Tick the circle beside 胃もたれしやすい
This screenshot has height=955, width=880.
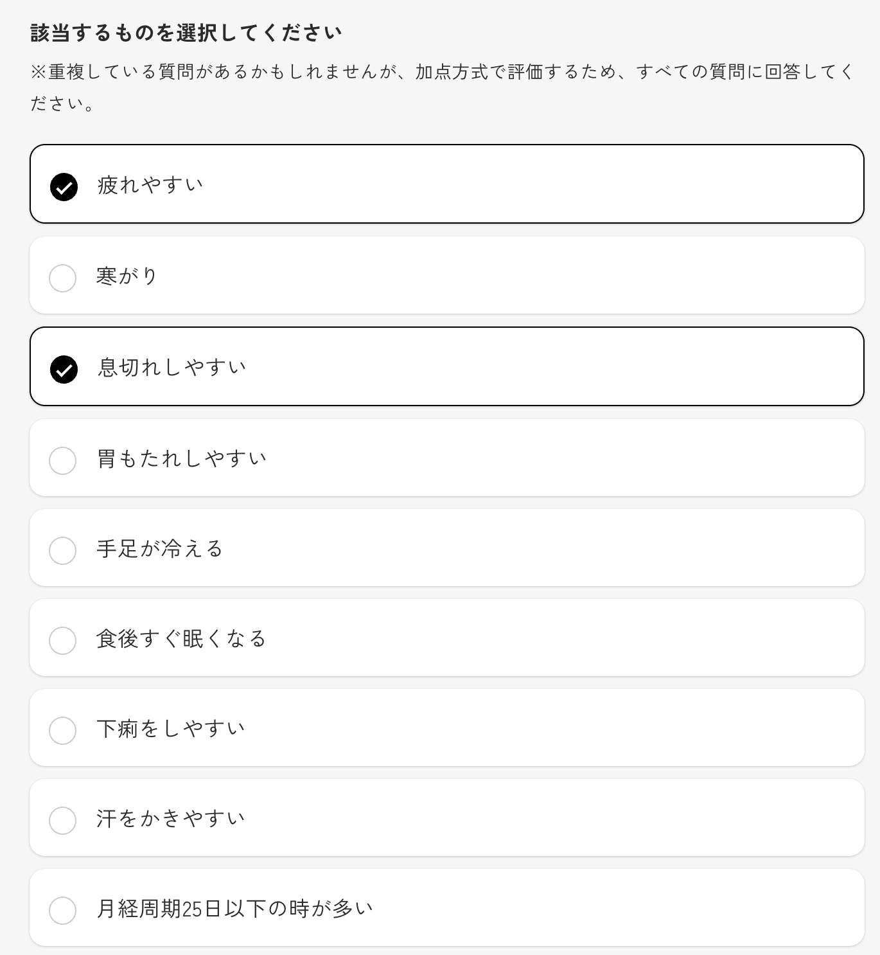click(63, 461)
